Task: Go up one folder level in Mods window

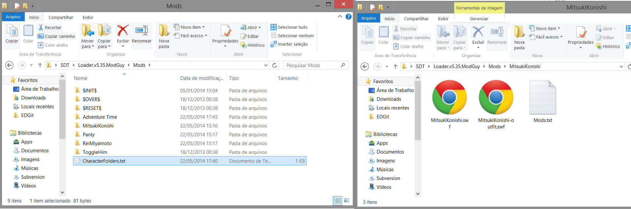Action: (40, 65)
